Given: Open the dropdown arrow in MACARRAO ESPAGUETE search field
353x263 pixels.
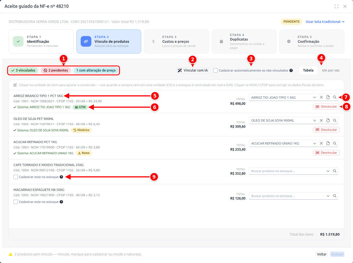Looking at the screenshot, I should point(328,196).
